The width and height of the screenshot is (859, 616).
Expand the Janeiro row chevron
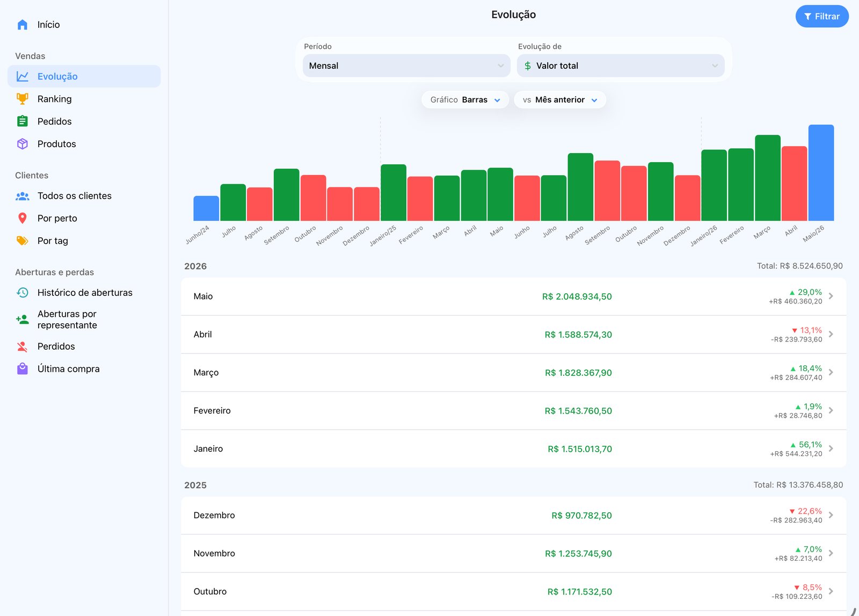coord(831,449)
